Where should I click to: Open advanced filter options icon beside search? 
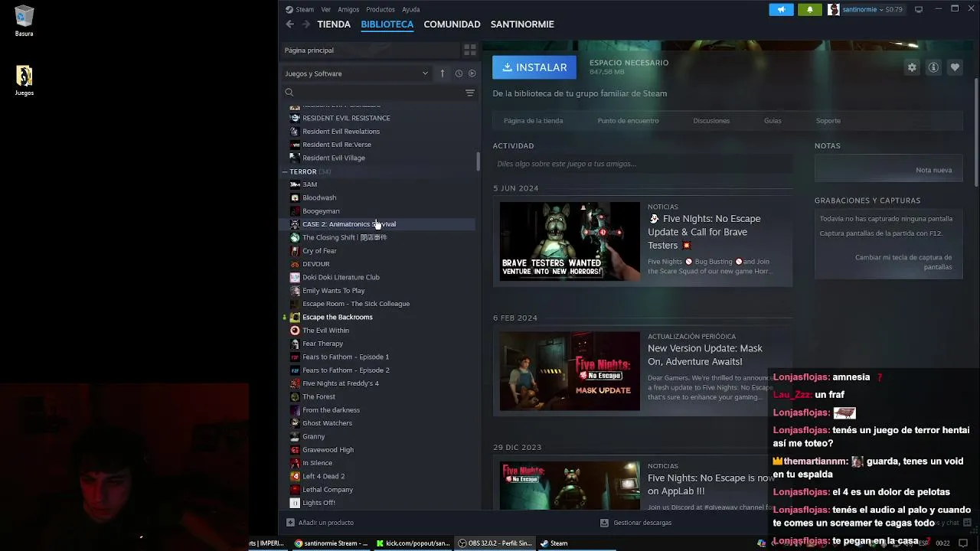click(470, 93)
